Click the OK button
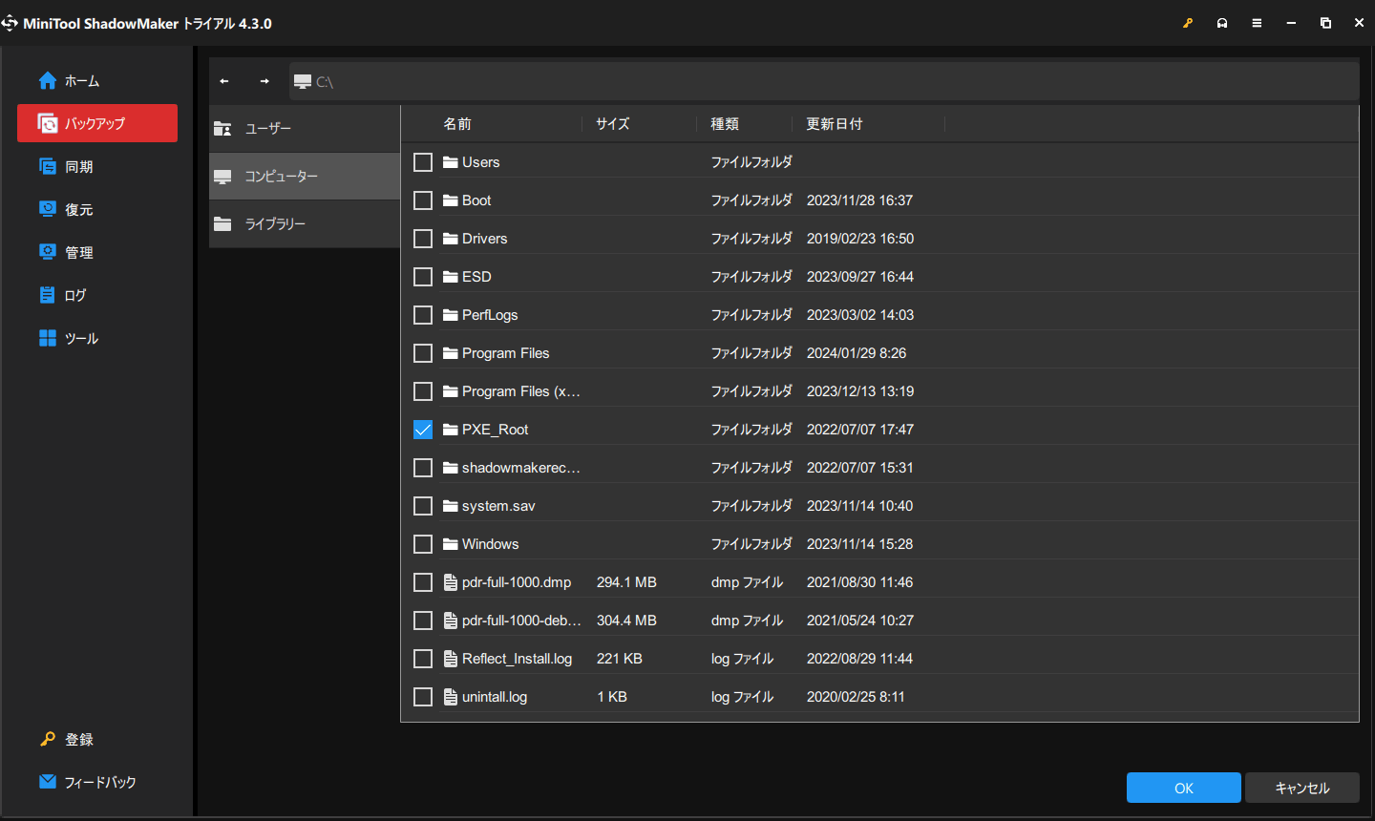The image size is (1375, 821). click(1184, 788)
